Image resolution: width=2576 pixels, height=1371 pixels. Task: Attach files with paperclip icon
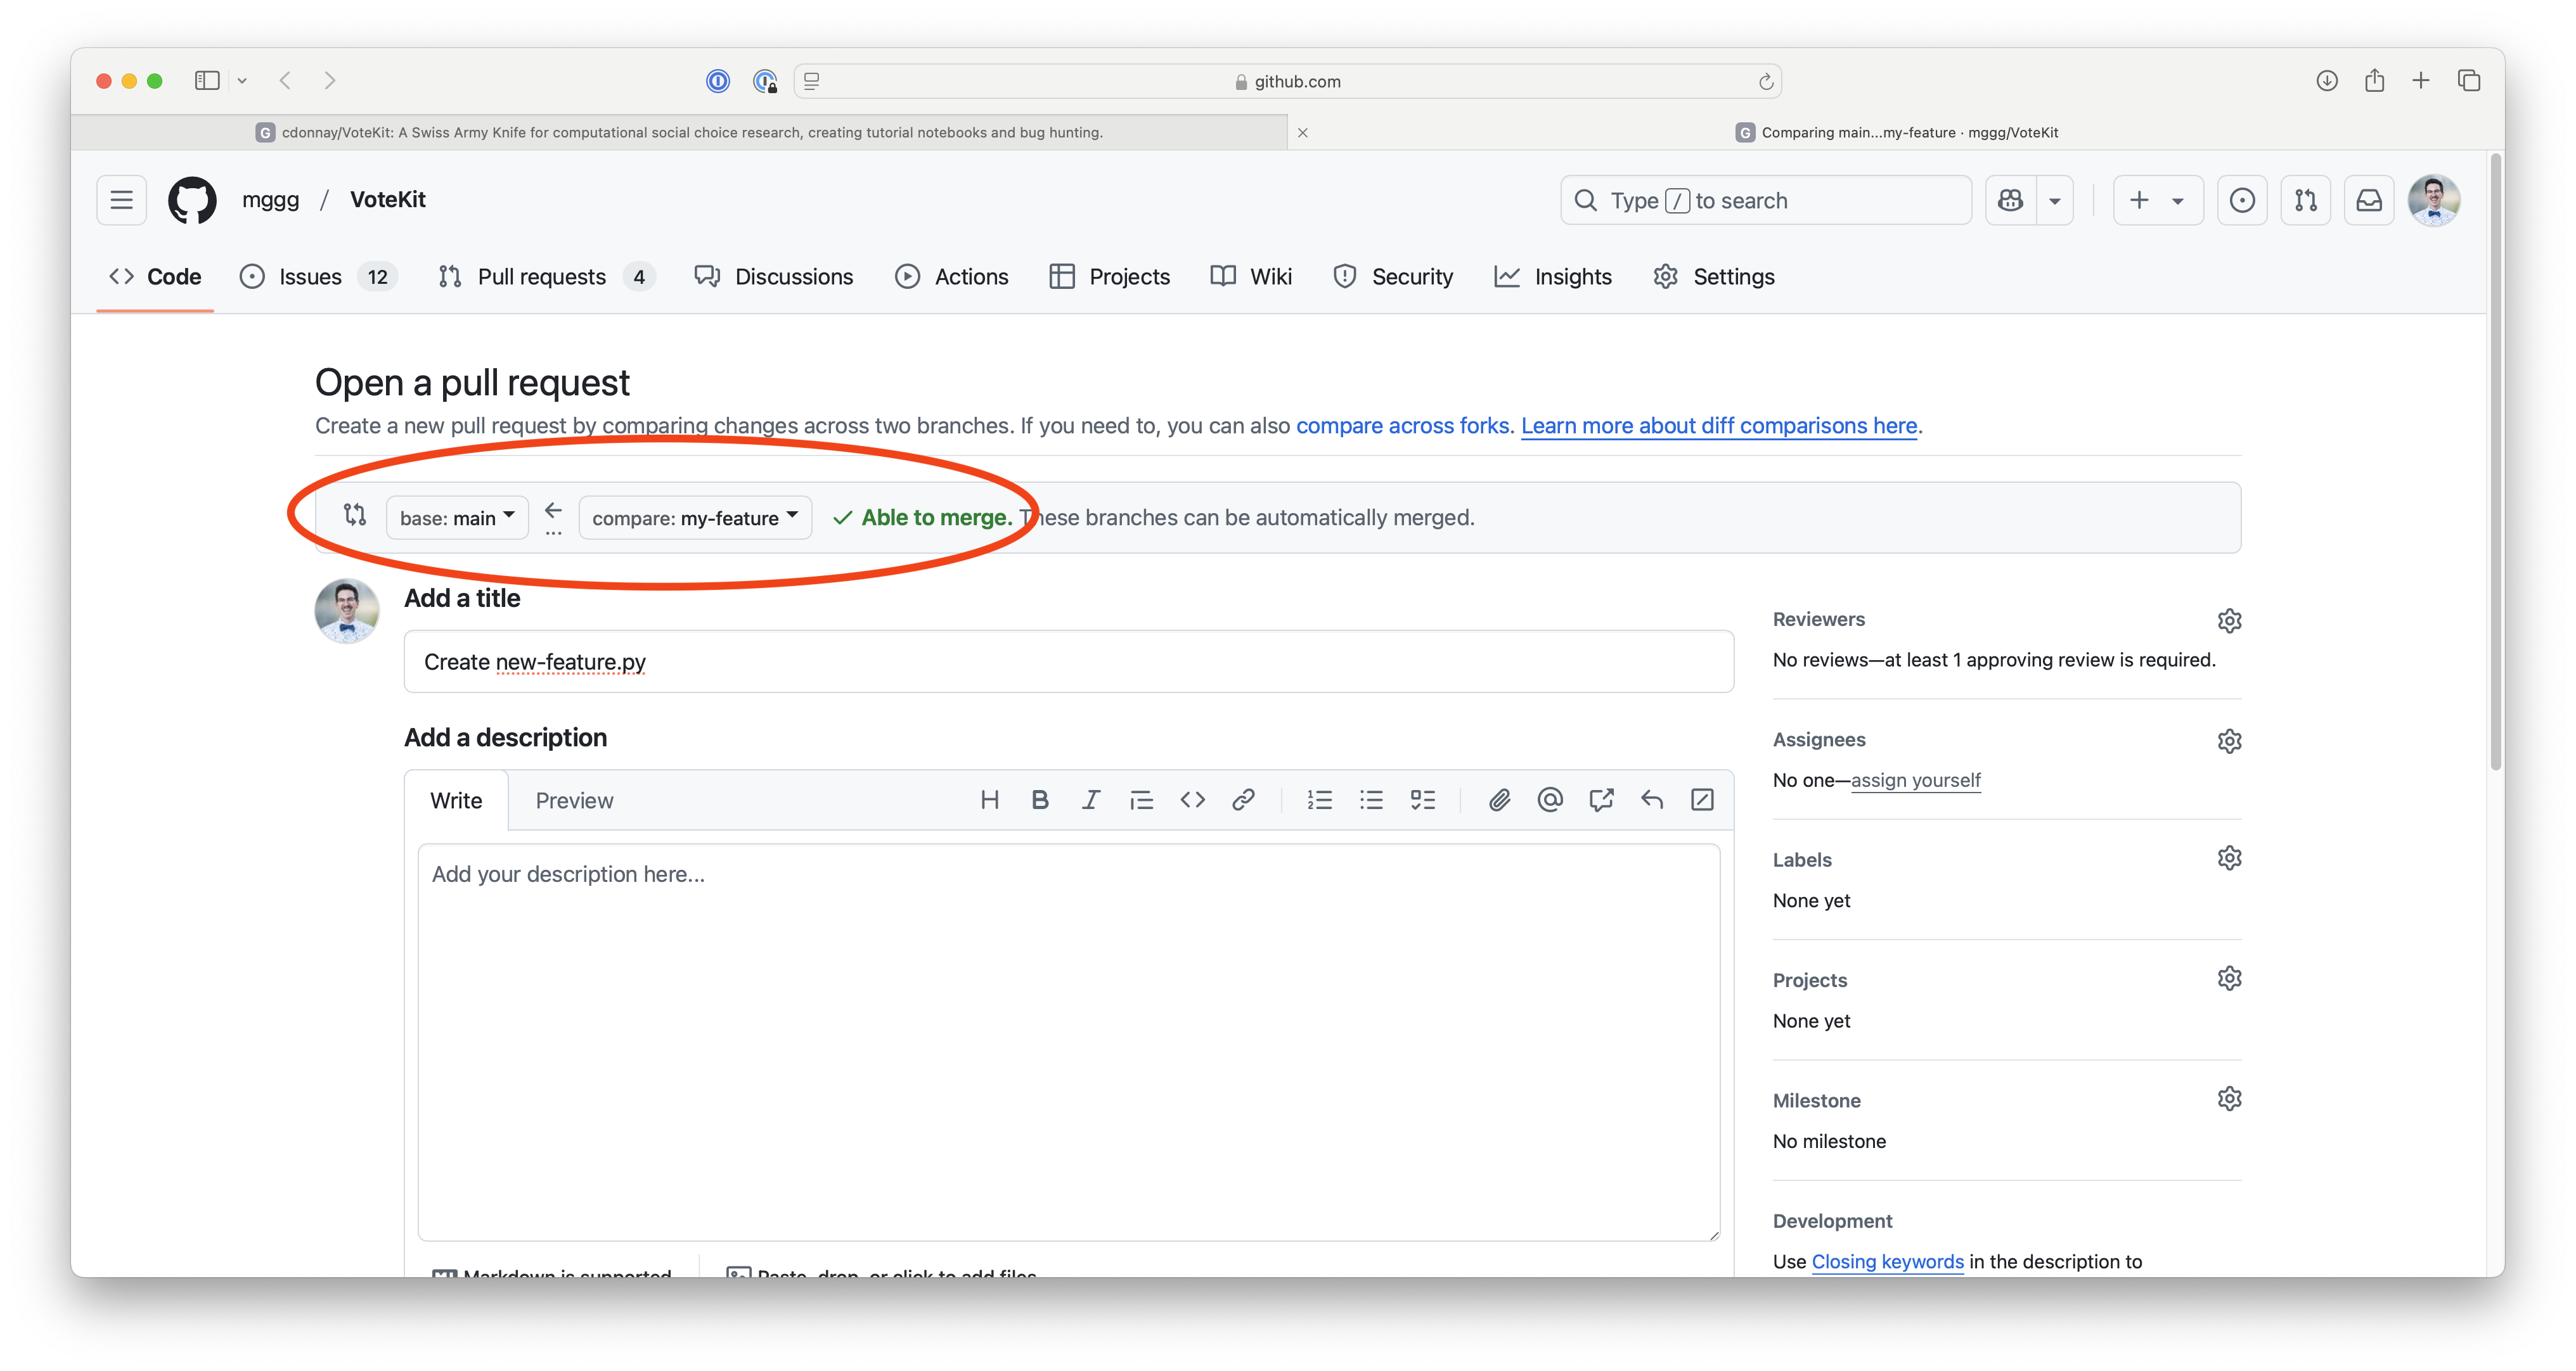tap(1499, 800)
